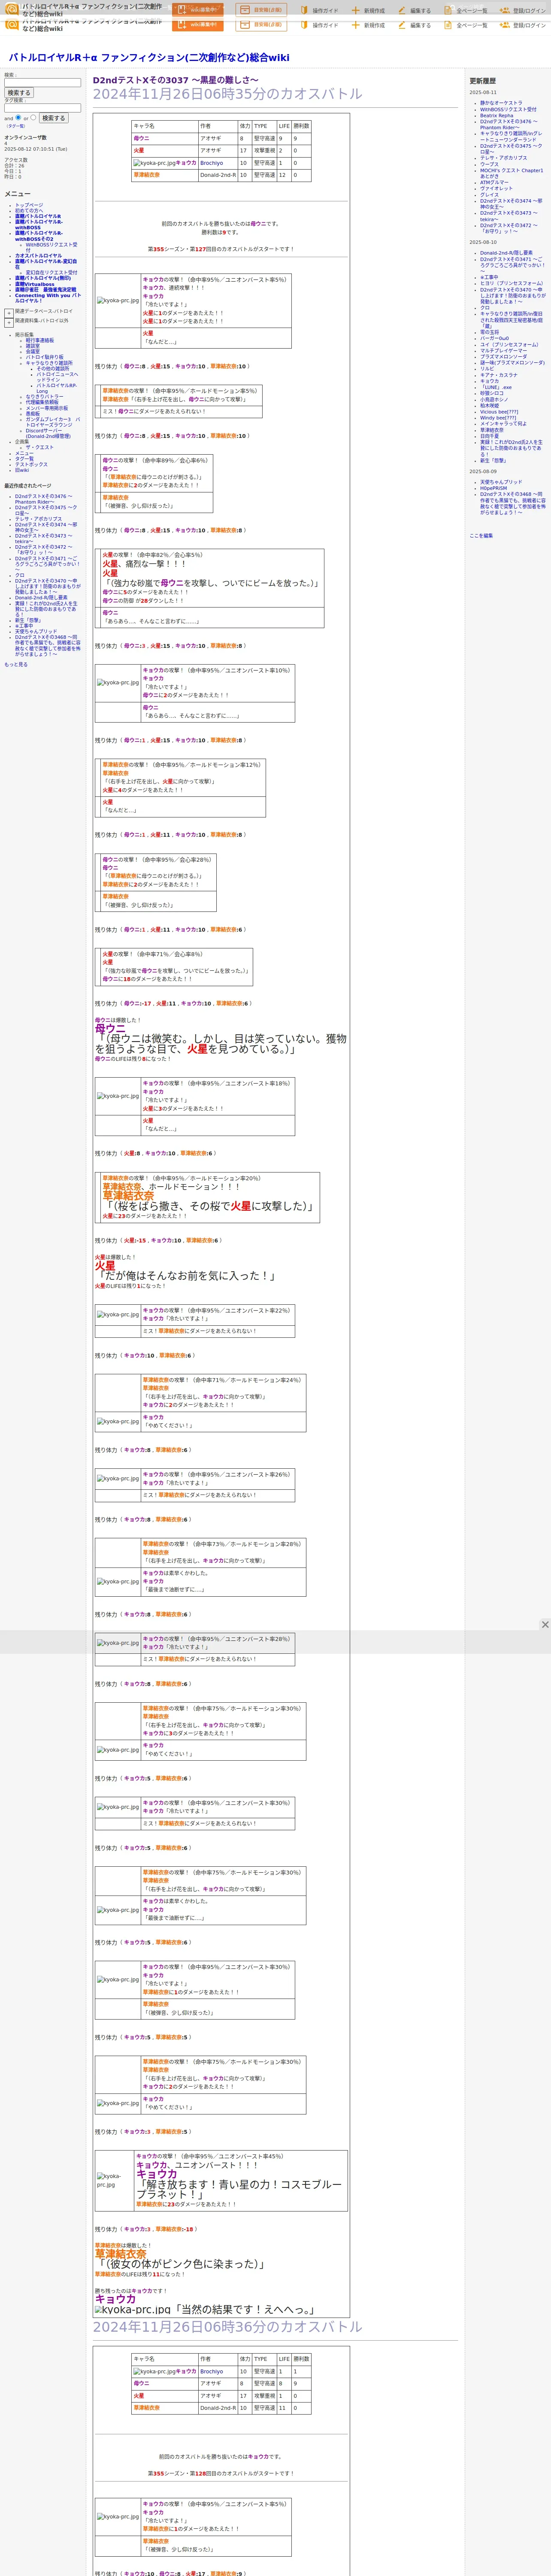Screen dimensions: 551x2576
Task: Open the メンバー専用掲示板 link
Action: click(x=47, y=408)
